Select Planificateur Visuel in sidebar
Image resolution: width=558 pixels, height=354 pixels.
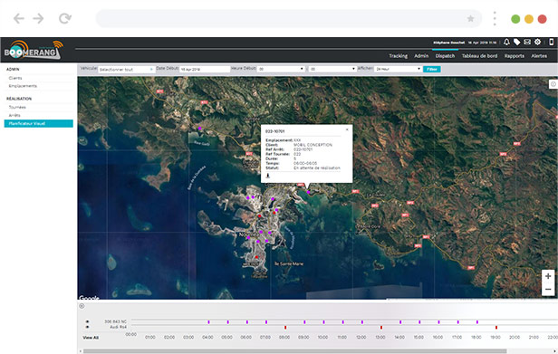tap(38, 123)
